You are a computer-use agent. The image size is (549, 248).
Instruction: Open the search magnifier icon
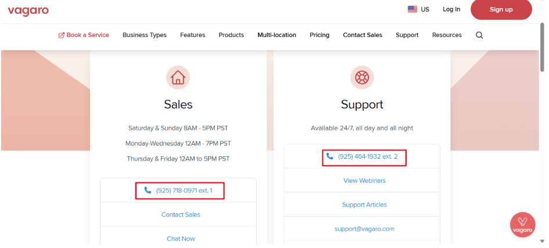(x=479, y=35)
